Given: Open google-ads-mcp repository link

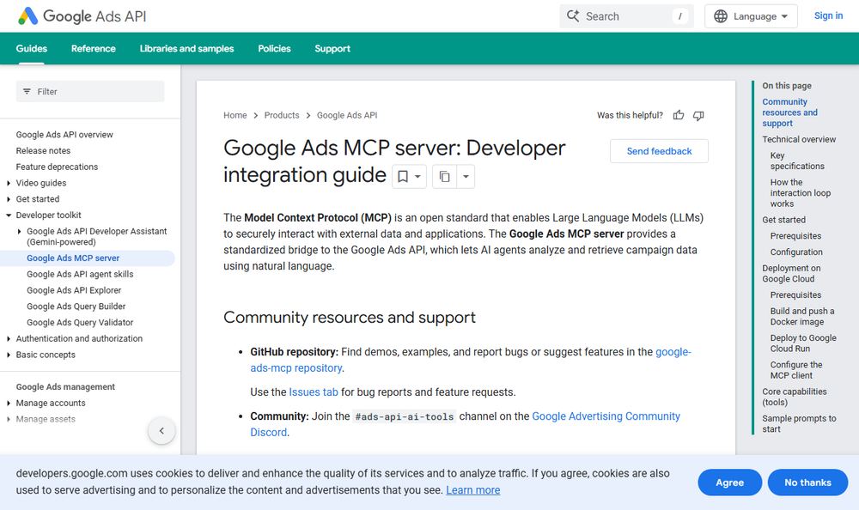Looking at the screenshot, I should [x=295, y=367].
